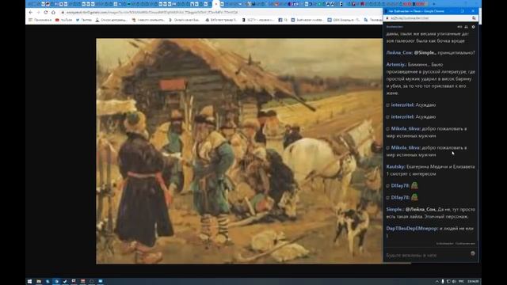Open the emoji picker in chat input
Screen dimensions: 507x285
point(473,253)
